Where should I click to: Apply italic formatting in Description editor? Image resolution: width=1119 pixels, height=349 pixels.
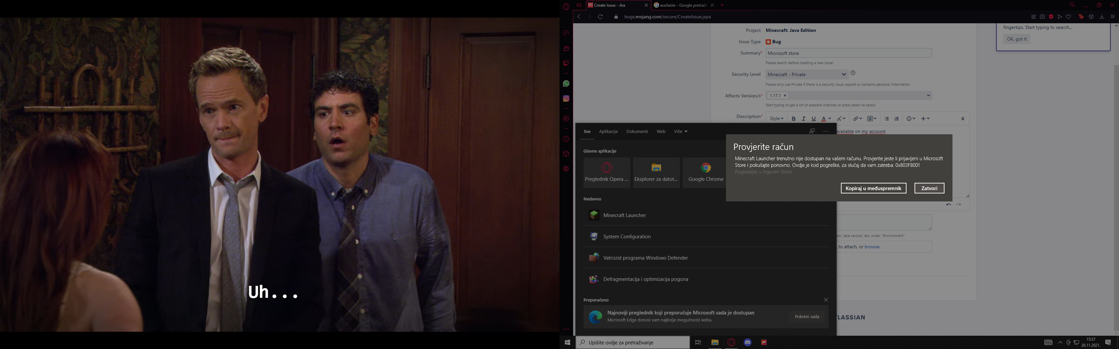[804, 119]
